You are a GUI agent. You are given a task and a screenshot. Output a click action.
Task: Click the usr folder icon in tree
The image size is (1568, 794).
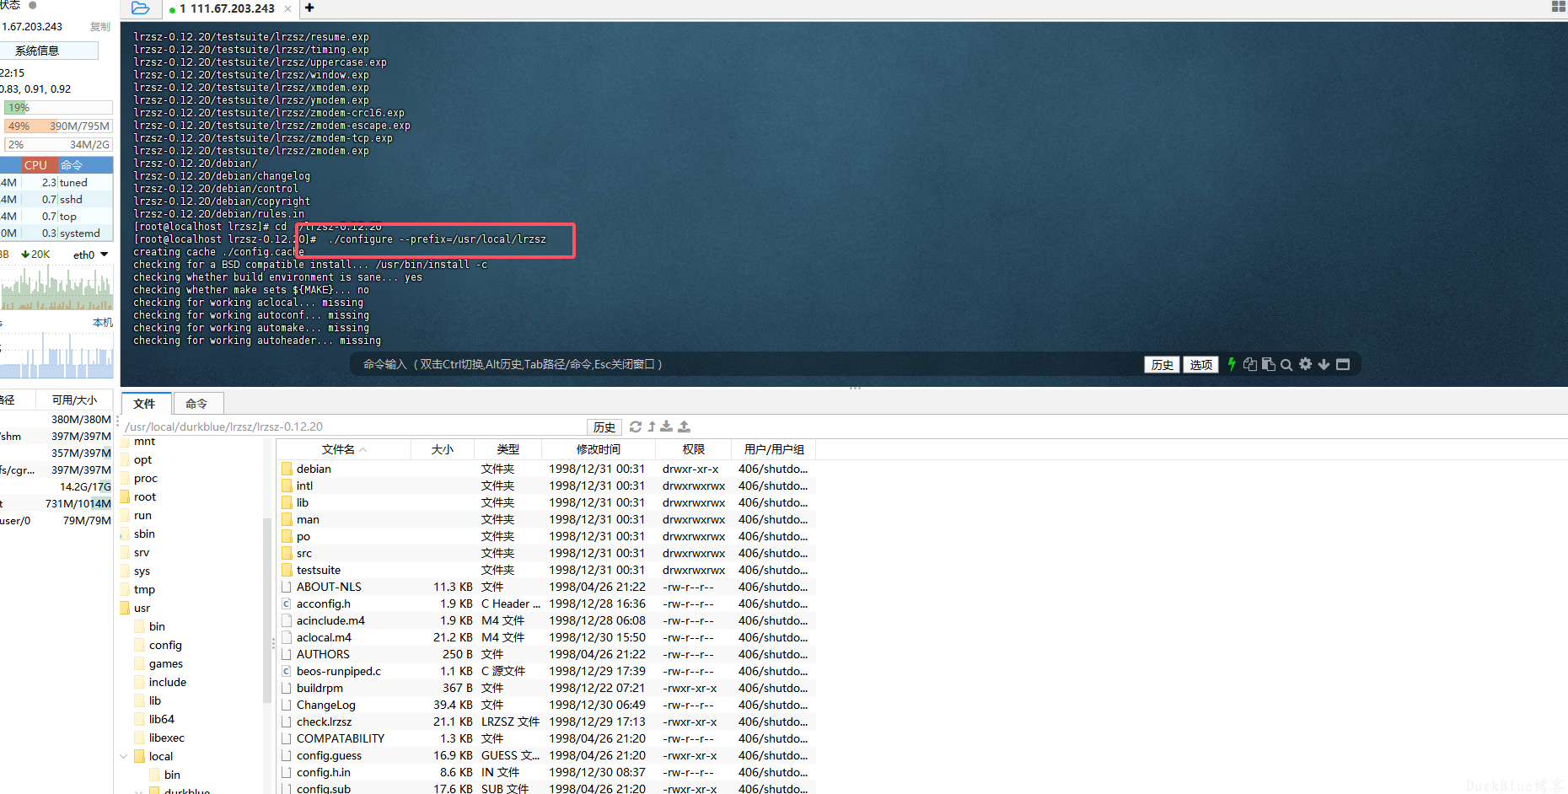125,608
